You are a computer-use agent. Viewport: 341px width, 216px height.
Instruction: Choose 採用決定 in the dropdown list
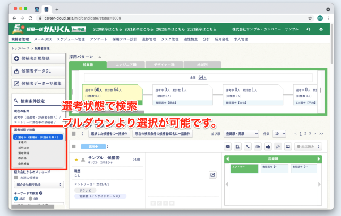click(x=23, y=148)
